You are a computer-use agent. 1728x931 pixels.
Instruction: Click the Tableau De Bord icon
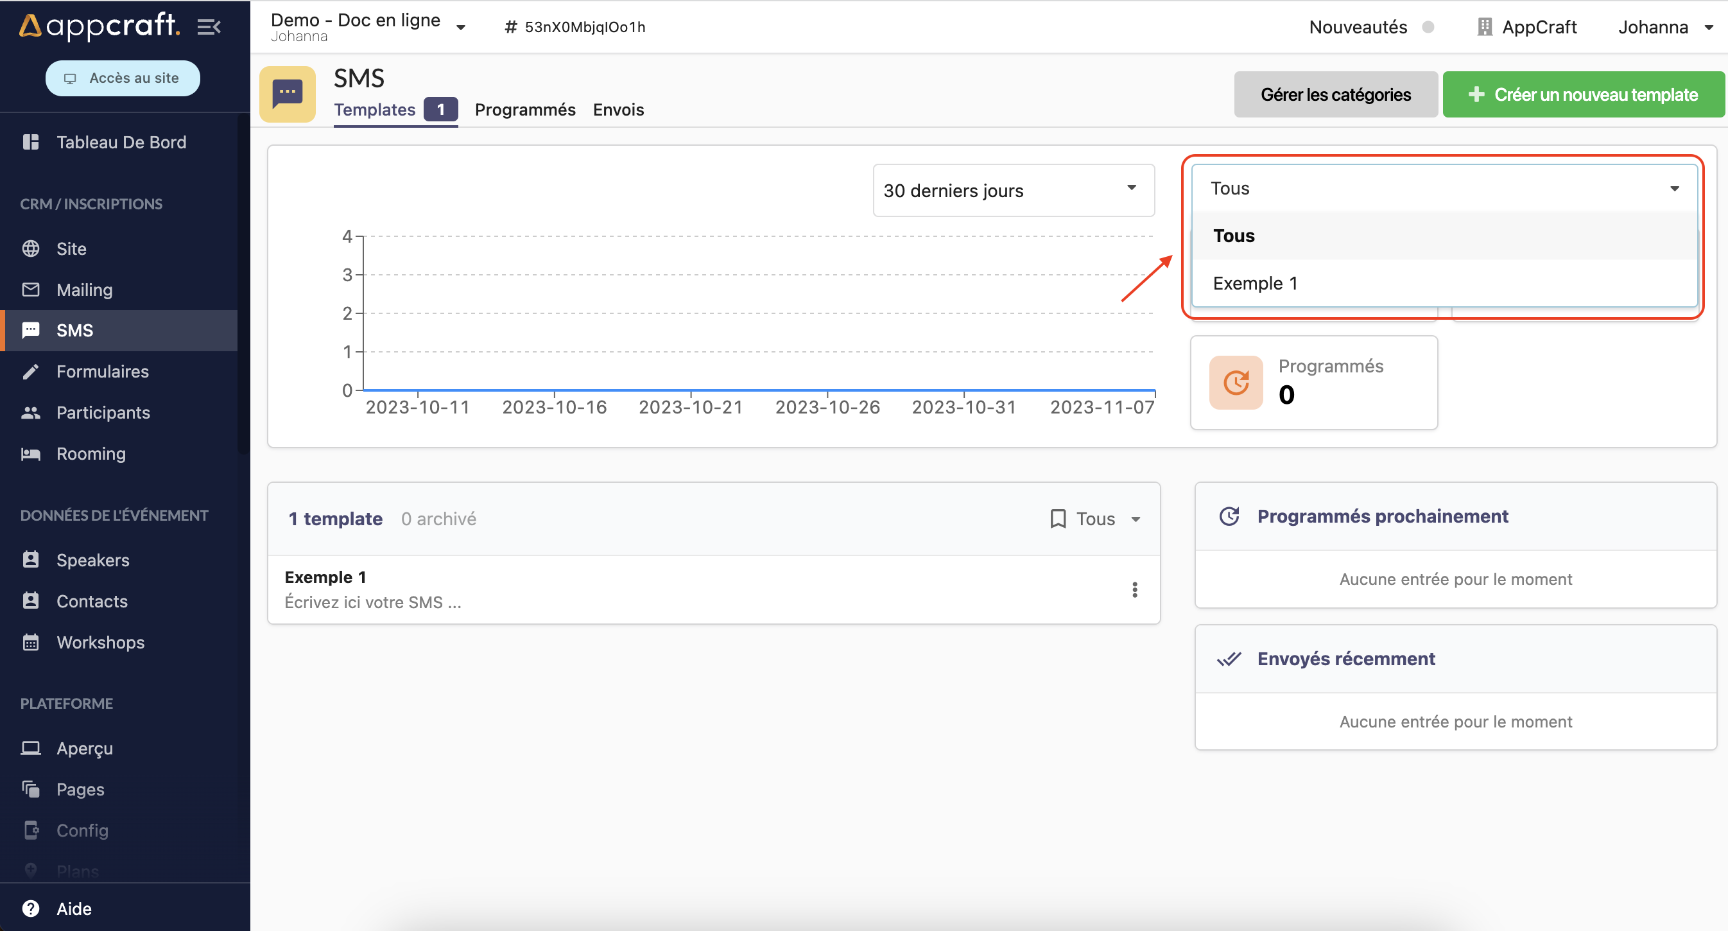(31, 142)
